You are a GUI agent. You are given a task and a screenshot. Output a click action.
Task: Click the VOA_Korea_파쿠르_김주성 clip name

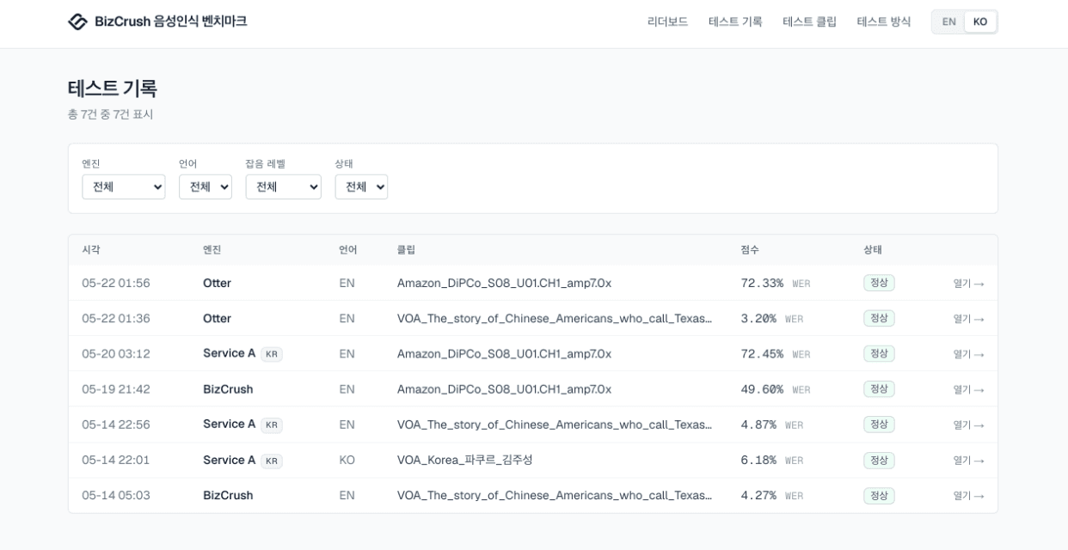click(x=465, y=460)
